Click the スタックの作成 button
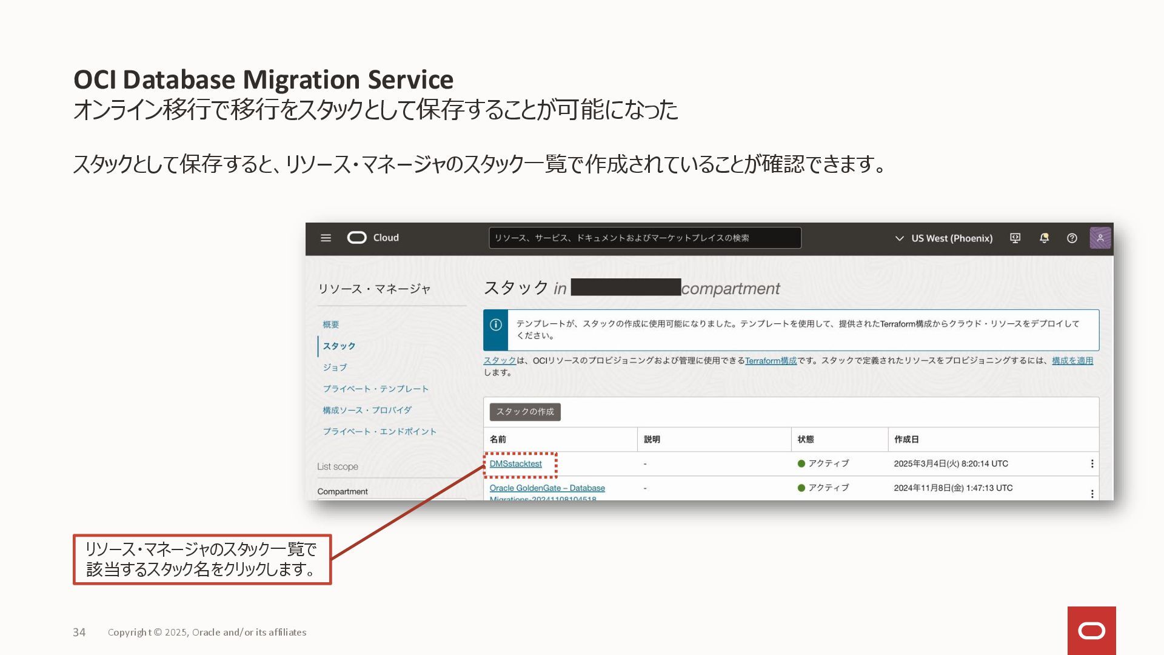1164x655 pixels. (525, 412)
